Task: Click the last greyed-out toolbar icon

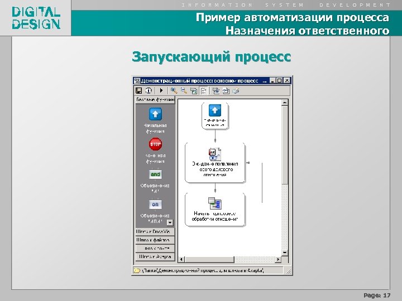Action: pos(236,91)
